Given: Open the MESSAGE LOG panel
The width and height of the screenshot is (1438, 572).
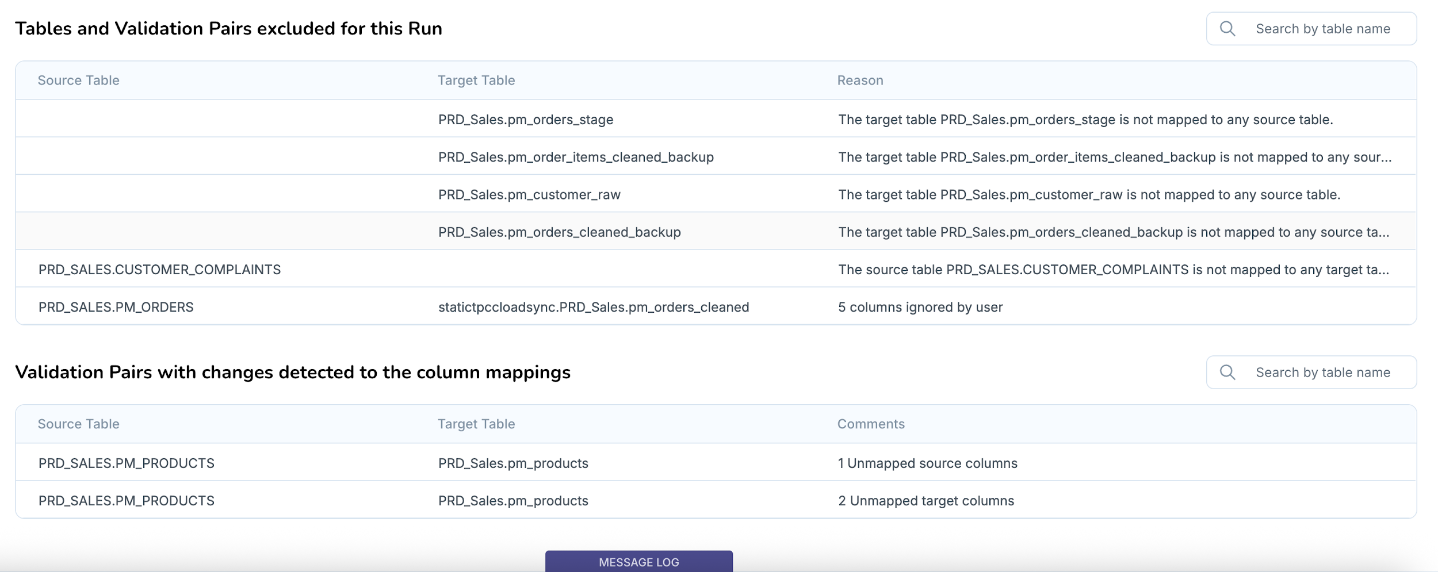Looking at the screenshot, I should click(x=638, y=562).
